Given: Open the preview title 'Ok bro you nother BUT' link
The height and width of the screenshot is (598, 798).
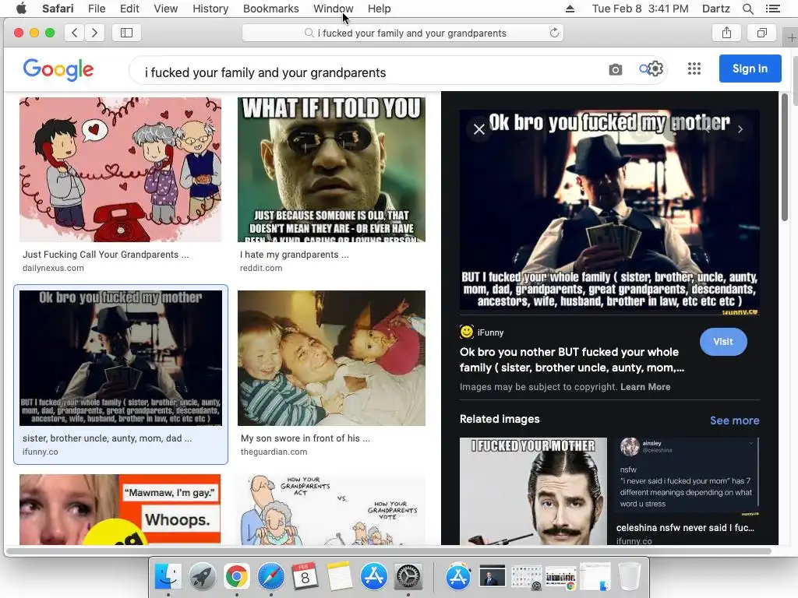Looking at the screenshot, I should (572, 360).
